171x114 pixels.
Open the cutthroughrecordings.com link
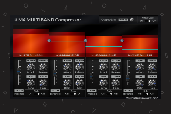(142, 98)
